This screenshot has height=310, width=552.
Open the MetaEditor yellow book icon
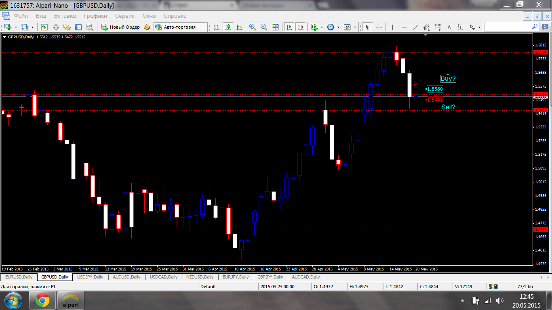tap(147, 27)
